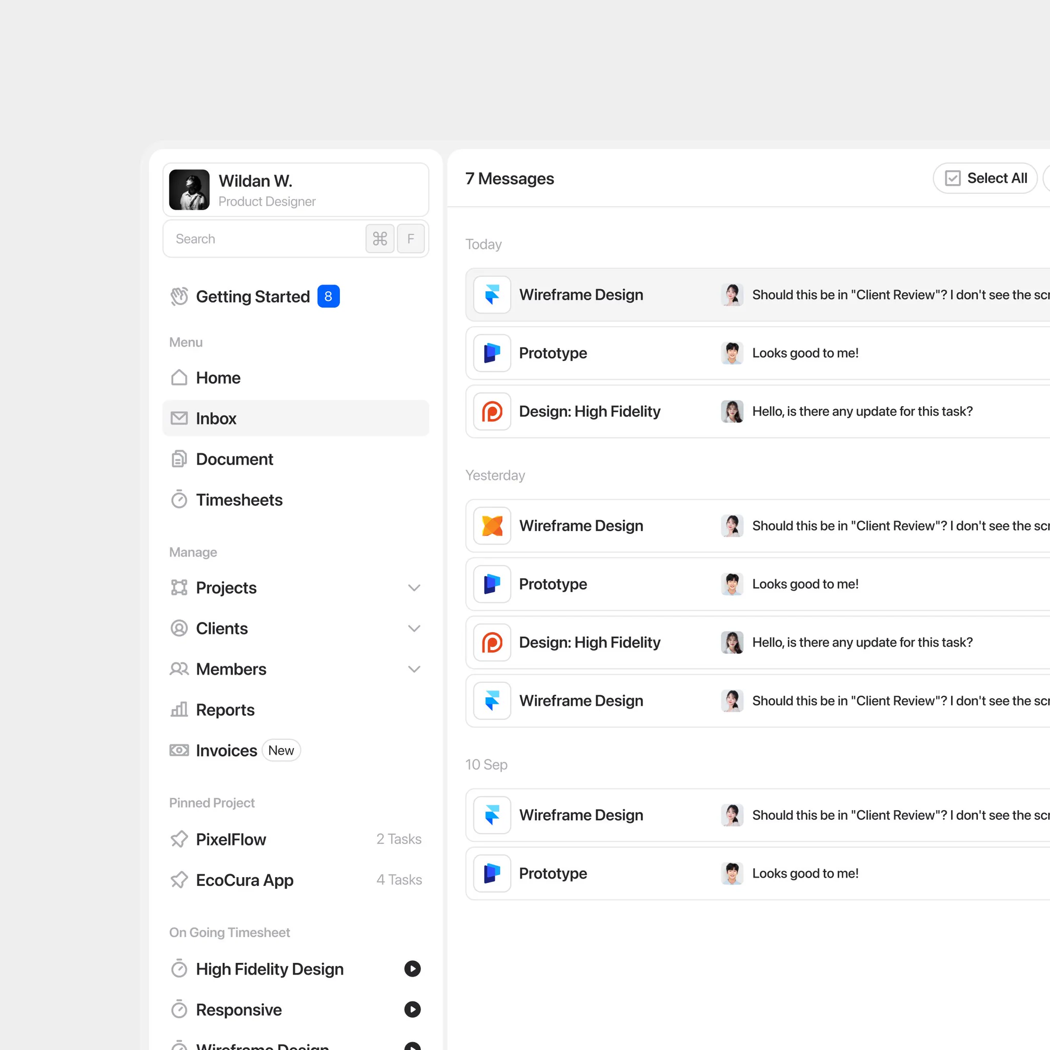Image resolution: width=1050 pixels, height=1050 pixels.
Task: Click the Projects nodes icon
Action: (179, 588)
